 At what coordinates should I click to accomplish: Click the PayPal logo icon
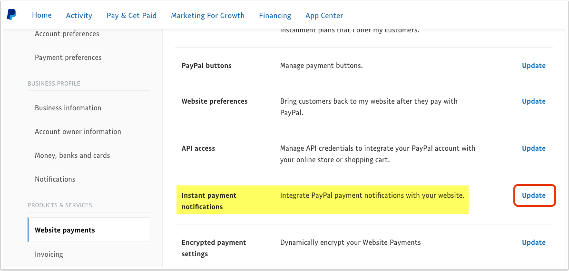(11, 15)
